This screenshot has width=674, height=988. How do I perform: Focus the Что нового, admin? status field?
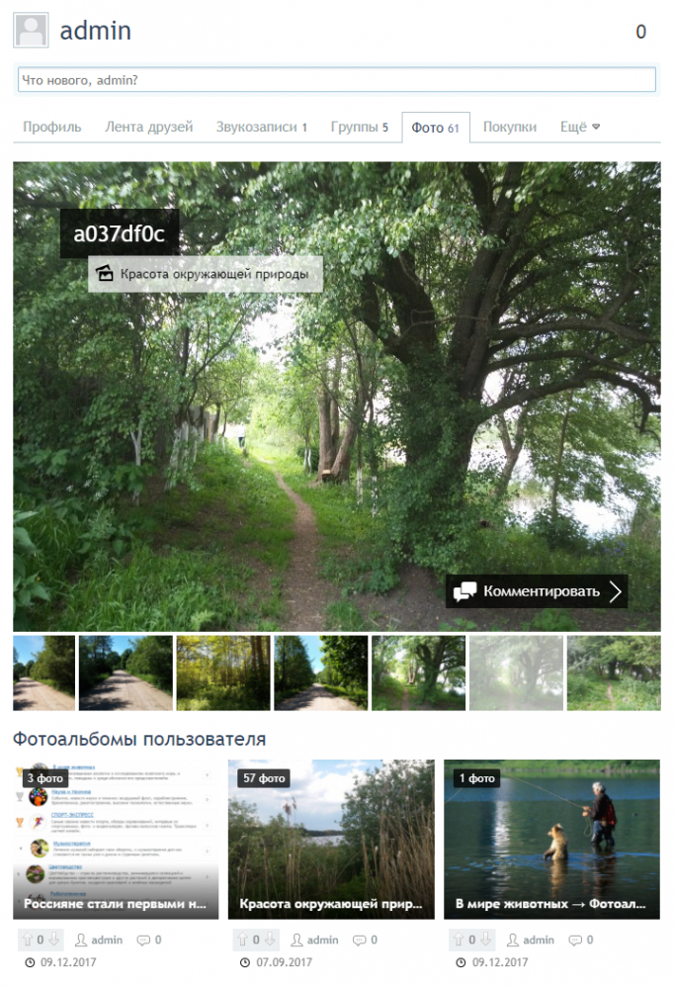coord(336,79)
